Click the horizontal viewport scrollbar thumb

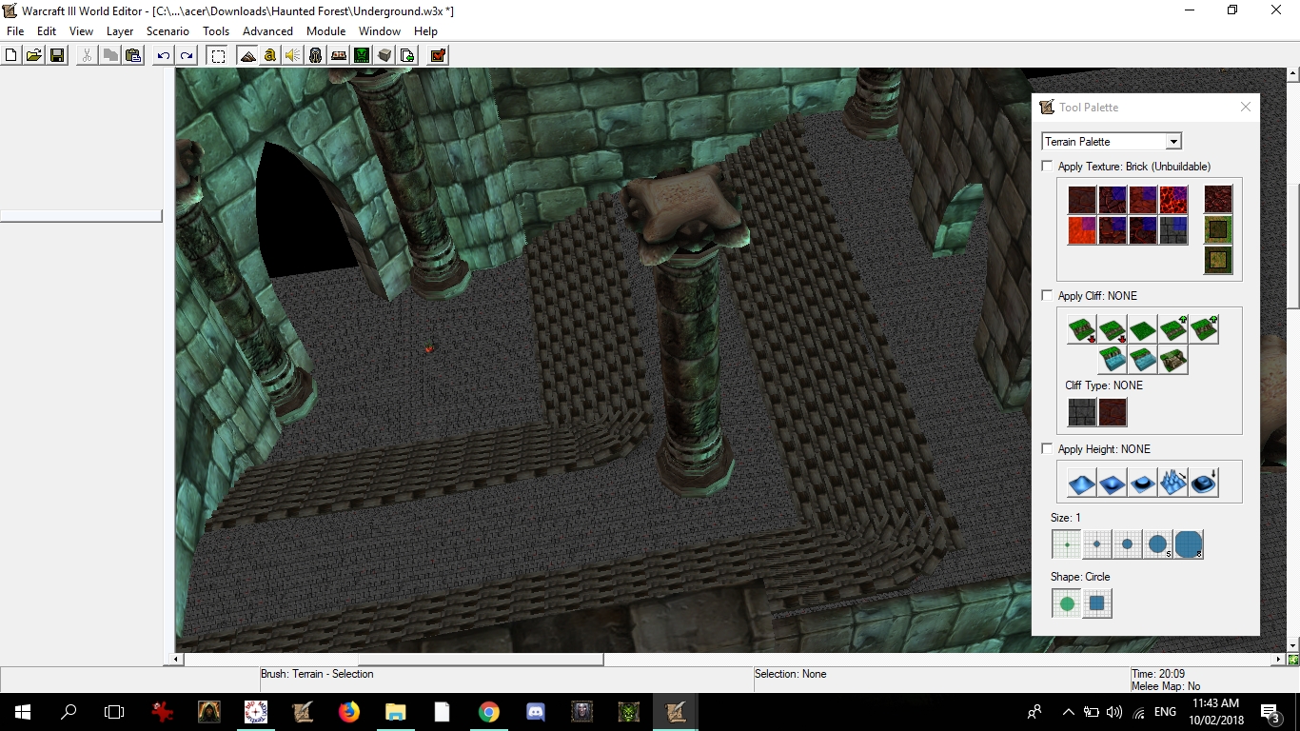[481, 659]
